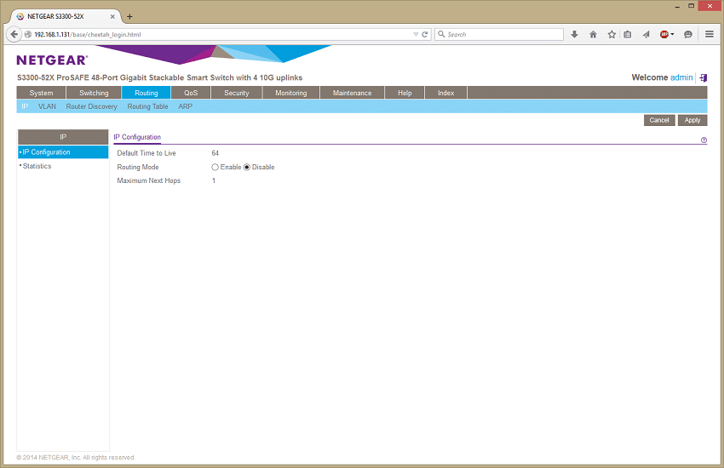The width and height of the screenshot is (724, 468).
Task: Select the IP submenu item
Action: pos(25,106)
